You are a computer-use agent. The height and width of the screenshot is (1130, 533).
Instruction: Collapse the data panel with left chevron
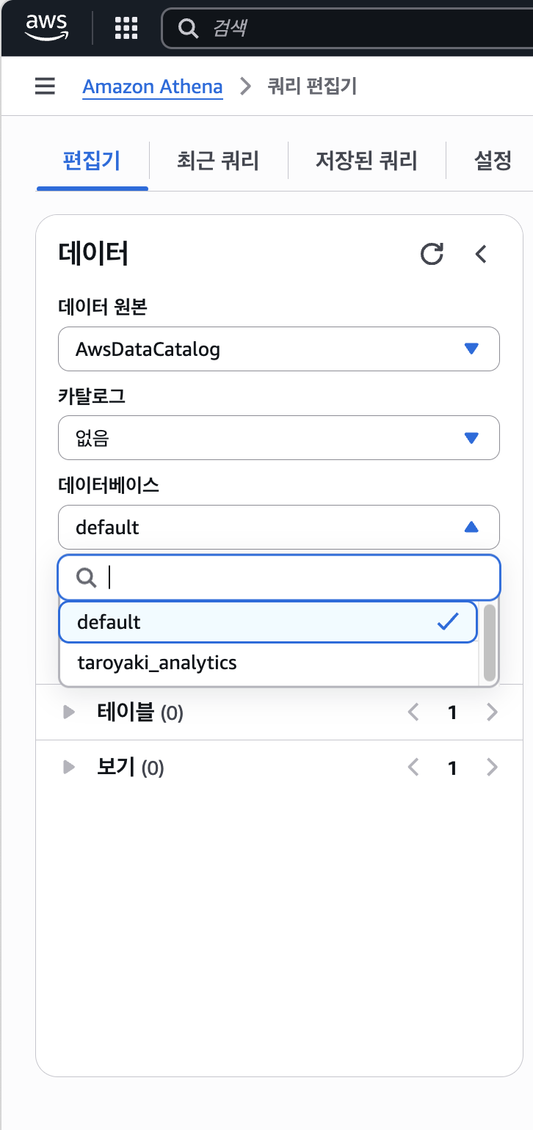[481, 254]
